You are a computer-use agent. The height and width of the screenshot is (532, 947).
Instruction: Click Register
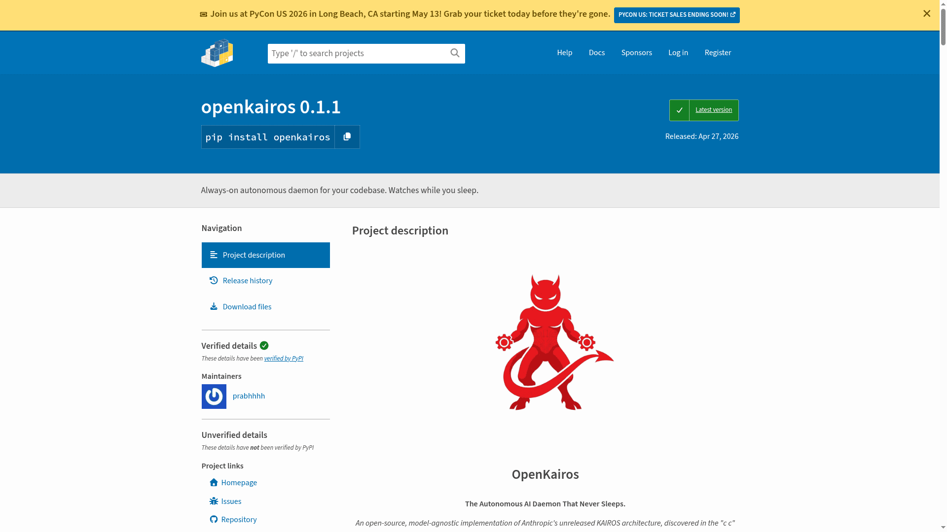pyautogui.click(x=718, y=53)
